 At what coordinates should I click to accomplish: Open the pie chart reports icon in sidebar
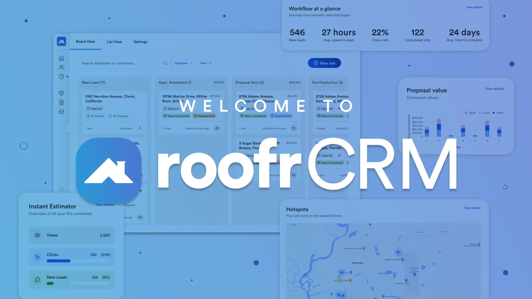[61, 76]
